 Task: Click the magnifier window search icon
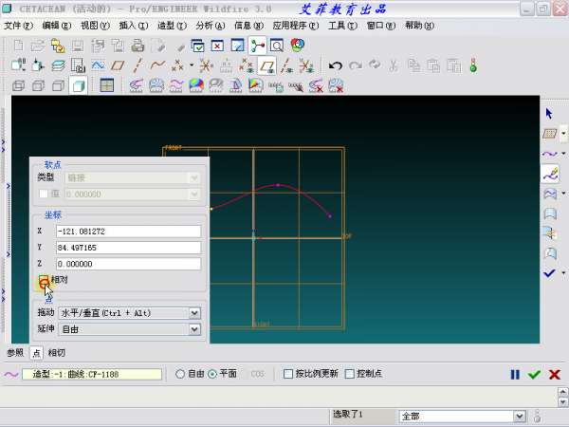tap(277, 46)
